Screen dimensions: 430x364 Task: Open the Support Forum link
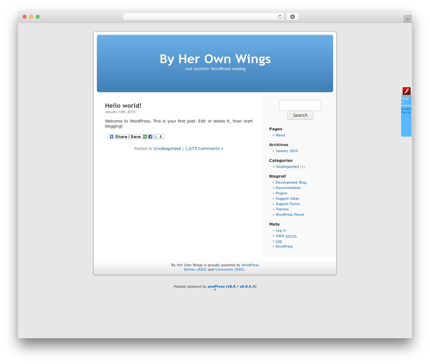pos(288,204)
